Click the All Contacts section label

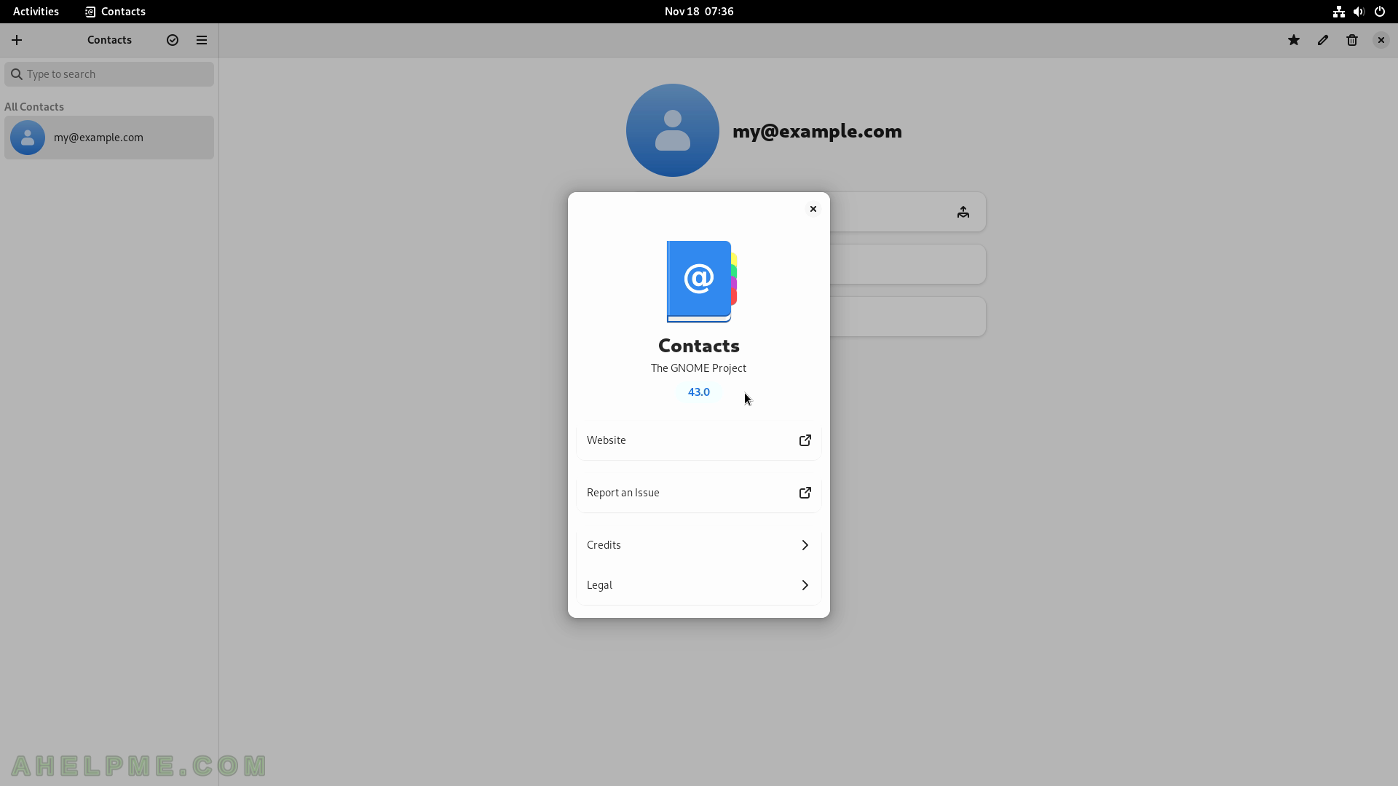34,107
